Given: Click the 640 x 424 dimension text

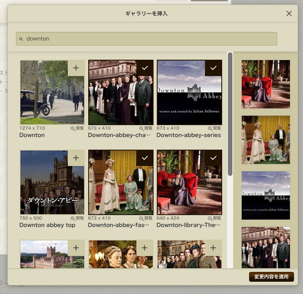Looking at the screenshot, I should (x=168, y=218).
